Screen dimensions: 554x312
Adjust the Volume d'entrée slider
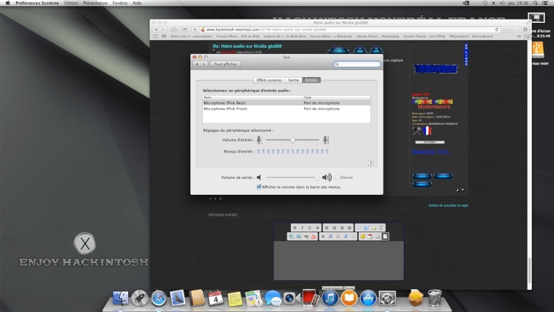coord(292,140)
